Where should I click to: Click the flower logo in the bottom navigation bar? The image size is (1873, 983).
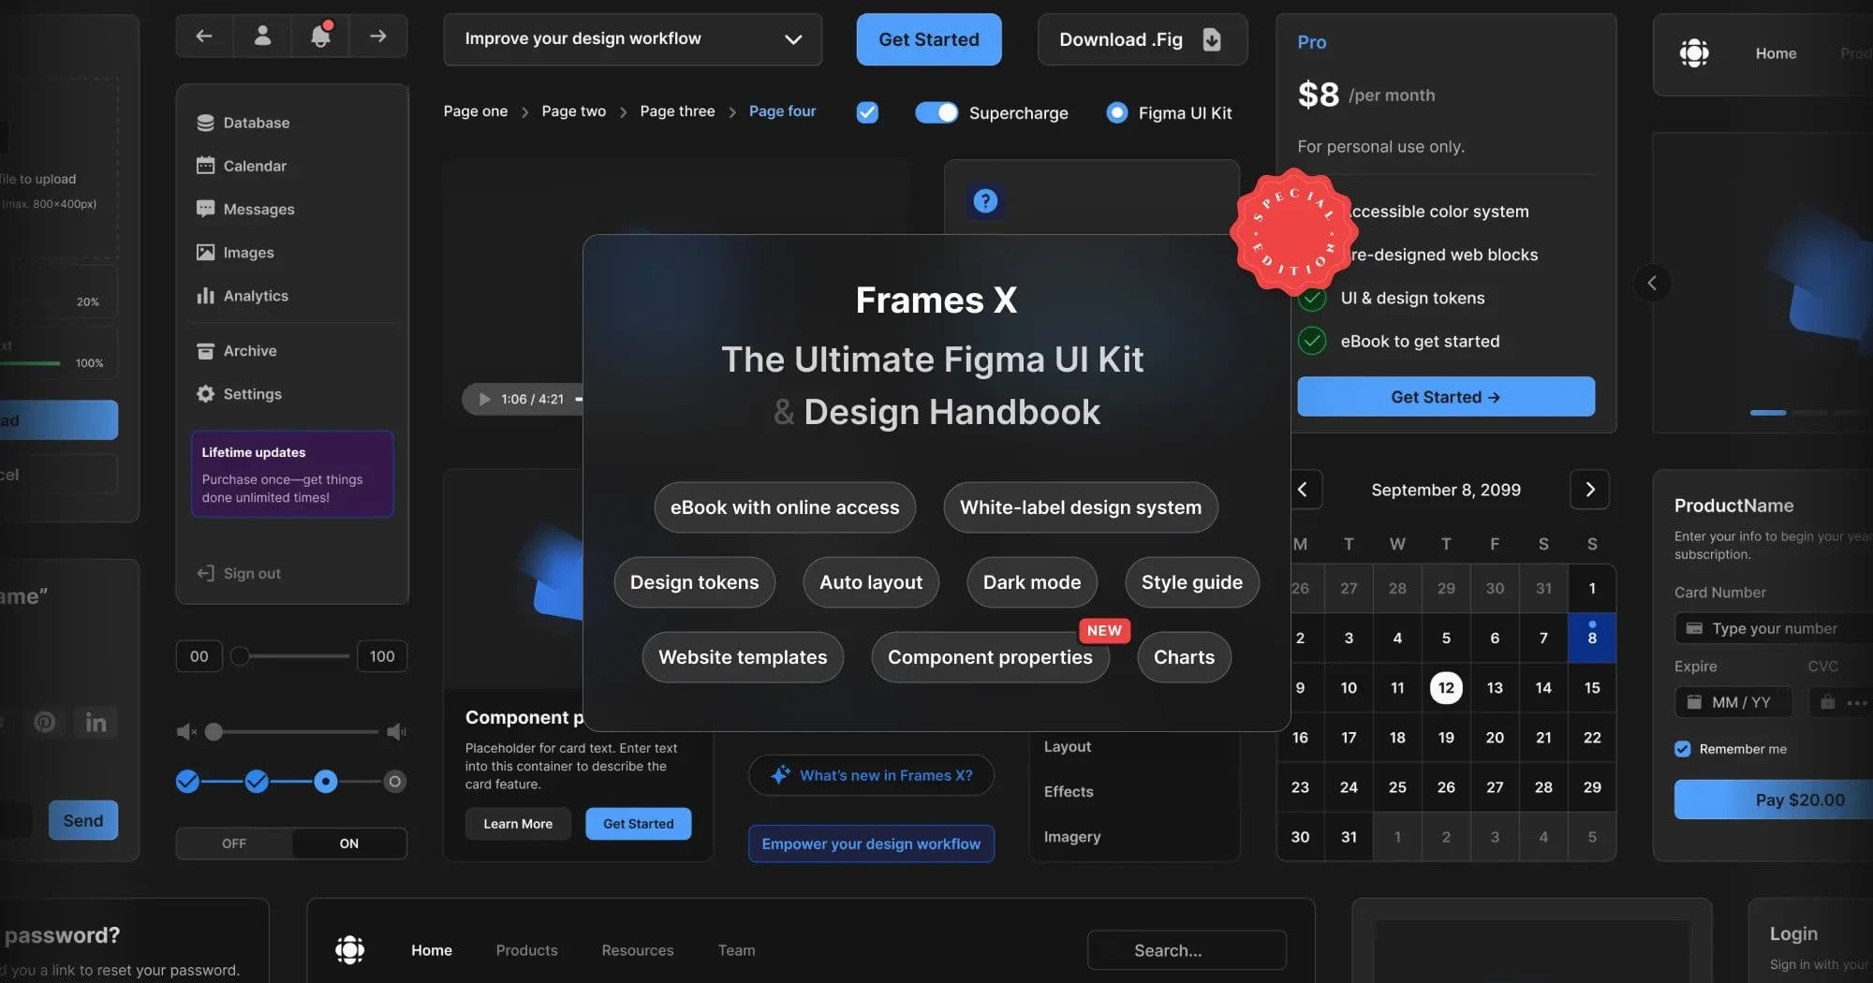coord(350,949)
